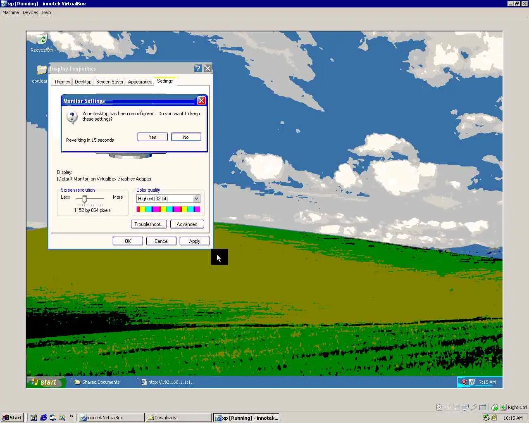Click the color quality spectrum bar

(x=168, y=209)
